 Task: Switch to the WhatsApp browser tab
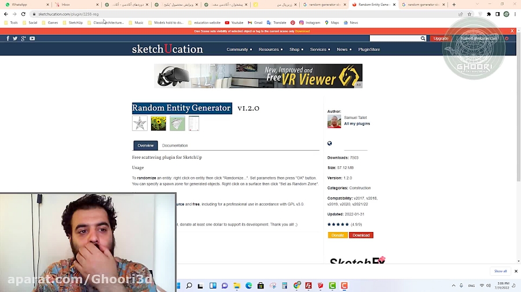coord(26,5)
